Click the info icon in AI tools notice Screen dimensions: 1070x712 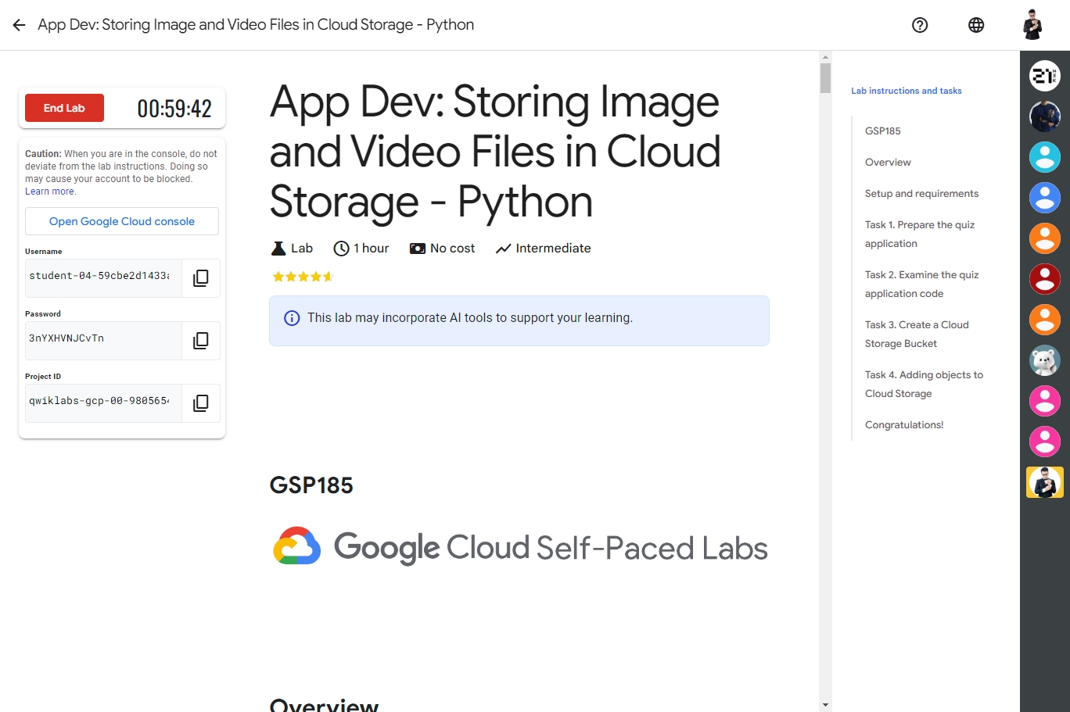[292, 318]
